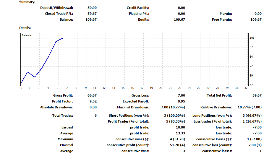This screenshot has height=153, width=277.
Task: Select the Floating P/L label
Action: pos(139,14)
